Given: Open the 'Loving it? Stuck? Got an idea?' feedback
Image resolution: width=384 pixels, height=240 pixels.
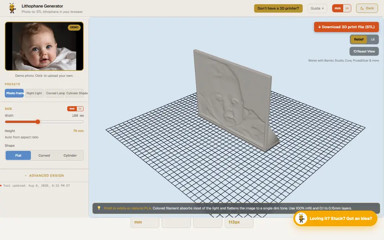Looking at the screenshot, I should [x=335, y=218].
